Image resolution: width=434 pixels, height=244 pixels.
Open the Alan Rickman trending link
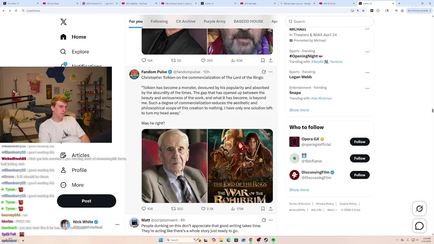tap(321, 98)
